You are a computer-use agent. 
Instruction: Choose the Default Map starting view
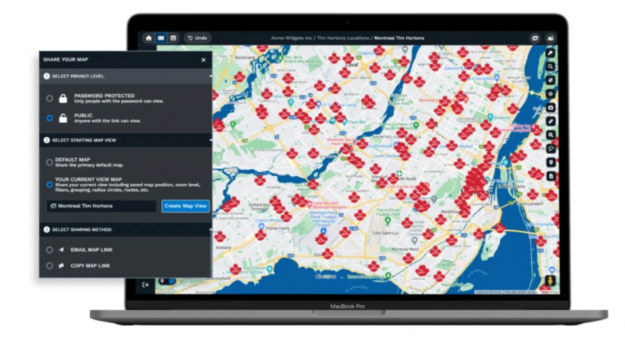point(50,163)
